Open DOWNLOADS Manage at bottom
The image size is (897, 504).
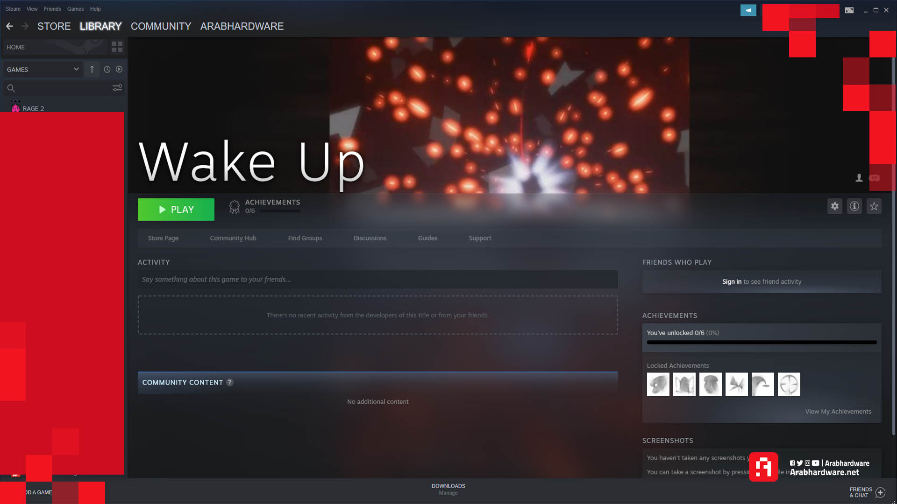click(x=448, y=489)
